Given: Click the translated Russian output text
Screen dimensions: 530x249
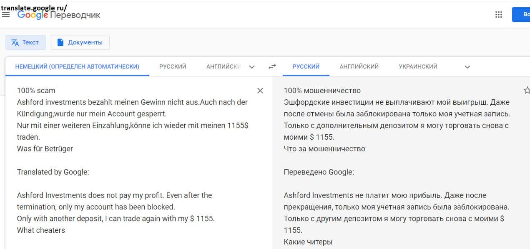Looking at the screenshot, I should 396,125.
